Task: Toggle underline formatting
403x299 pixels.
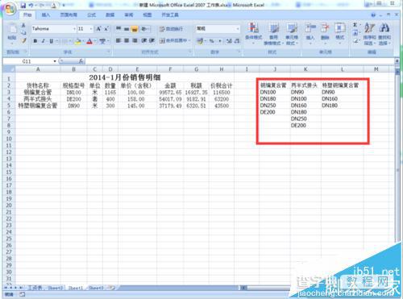Action: (x=51, y=41)
